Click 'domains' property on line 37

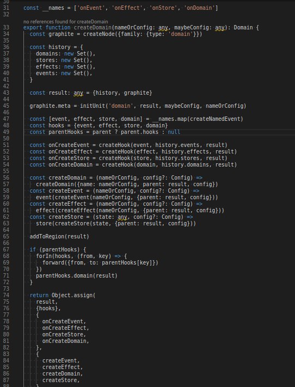47,53
